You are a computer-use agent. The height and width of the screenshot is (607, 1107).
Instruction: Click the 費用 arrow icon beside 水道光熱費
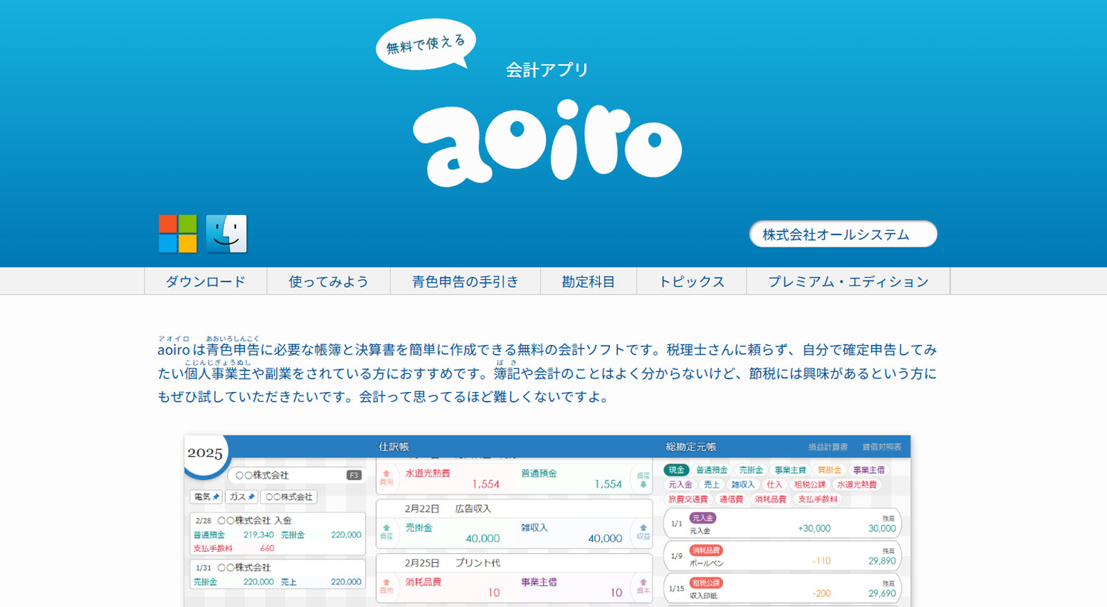[386, 477]
